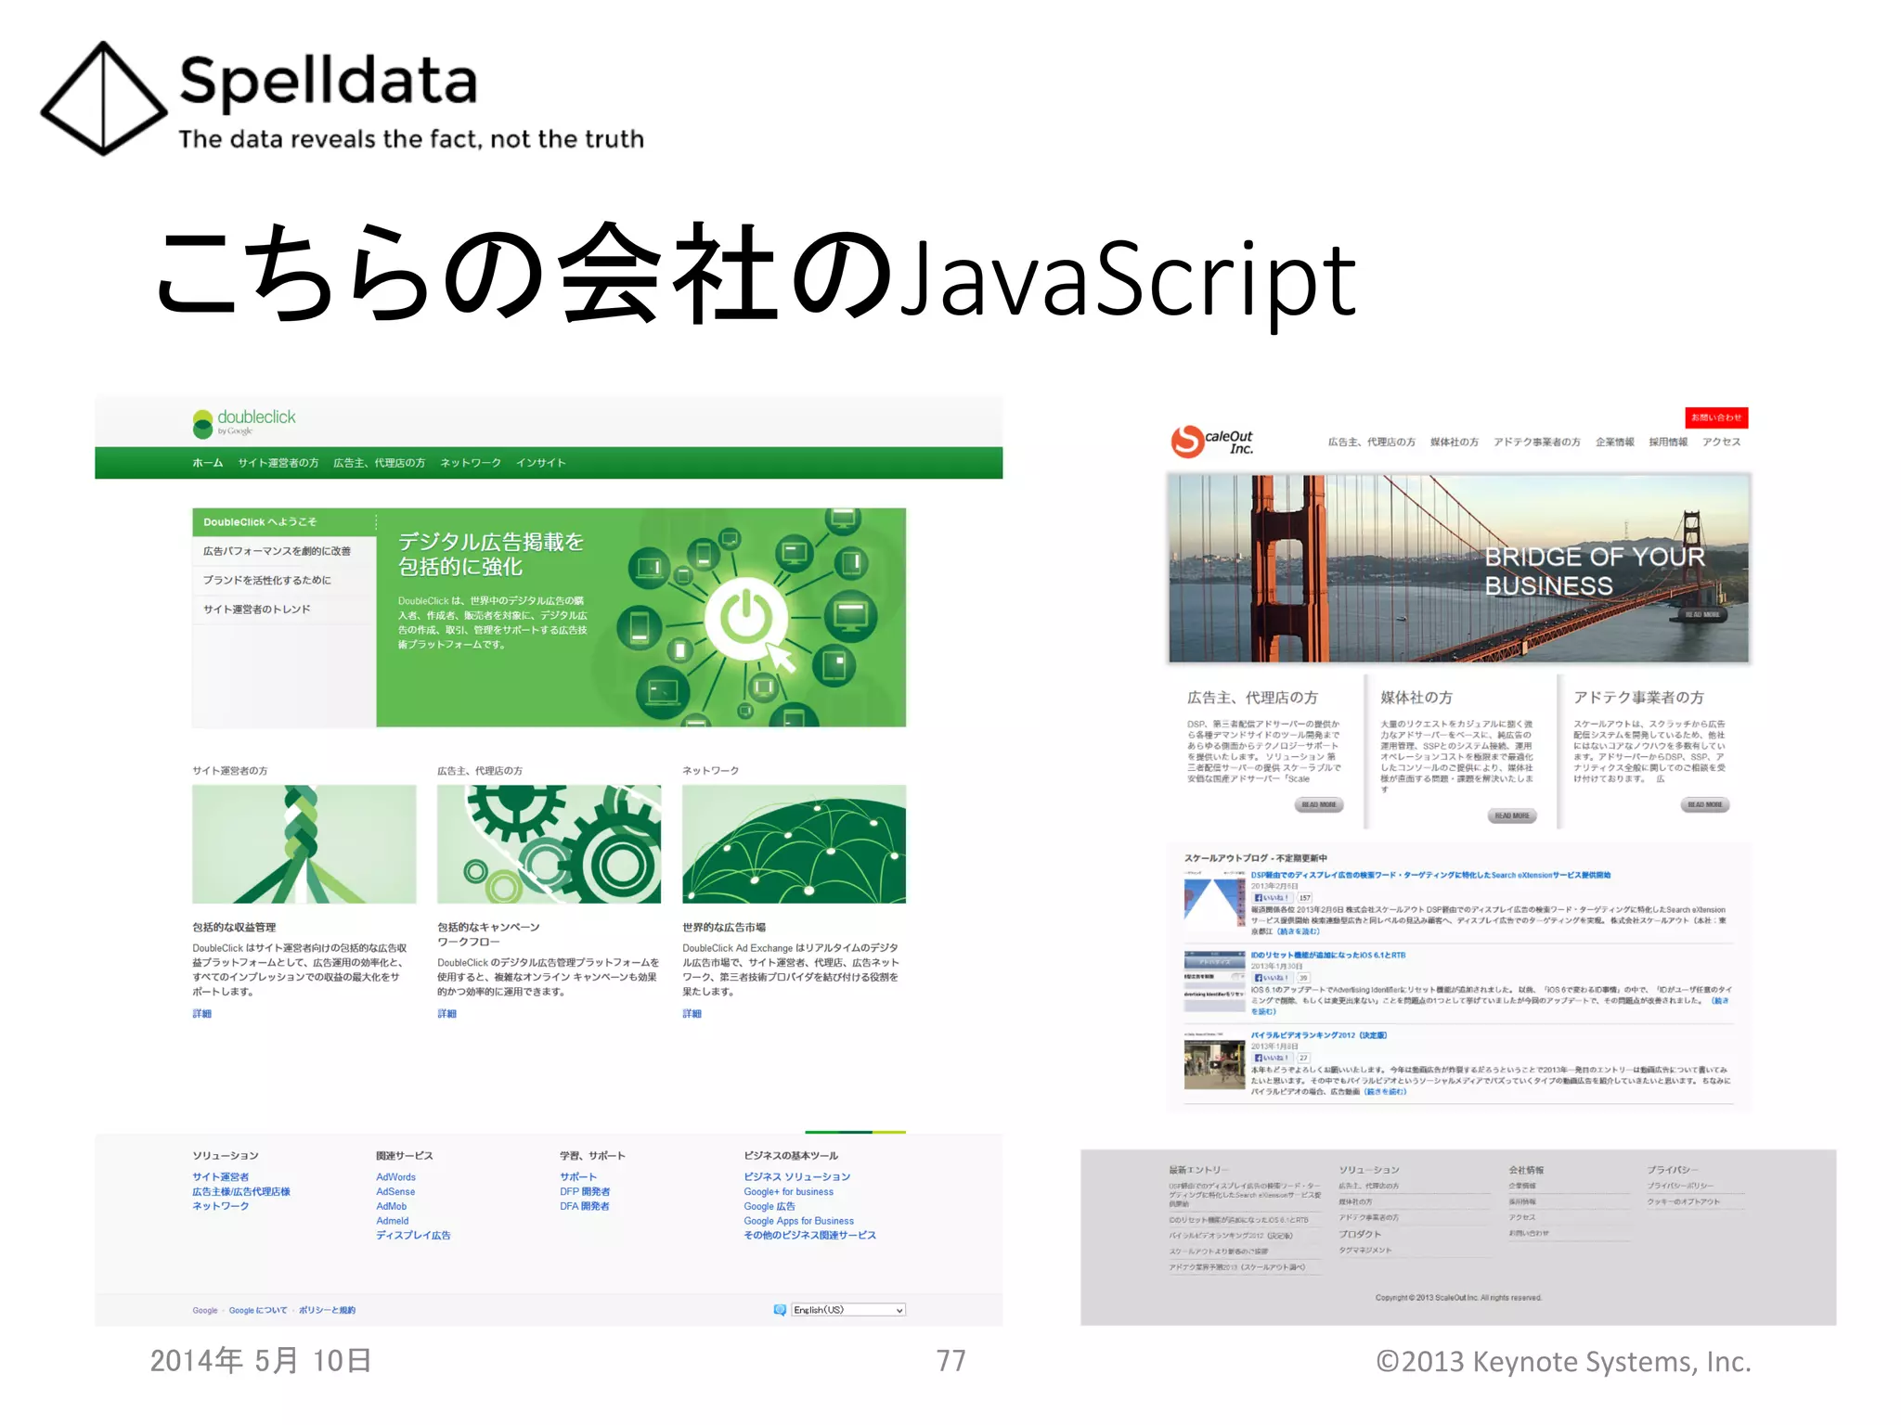Click the globe network thumbnail image

(795, 844)
